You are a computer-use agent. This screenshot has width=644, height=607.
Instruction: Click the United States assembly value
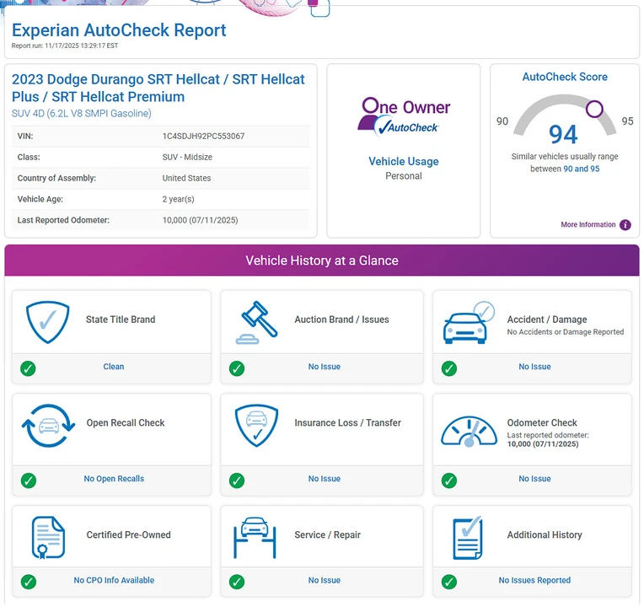pos(186,178)
